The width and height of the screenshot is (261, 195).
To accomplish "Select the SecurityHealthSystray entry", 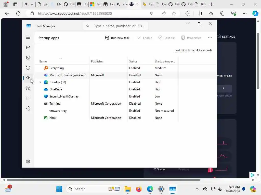I will coord(64,96).
